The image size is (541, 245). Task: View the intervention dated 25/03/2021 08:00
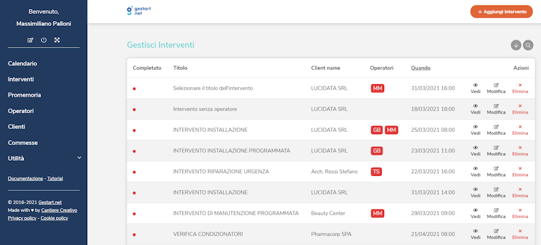pyautogui.click(x=475, y=130)
